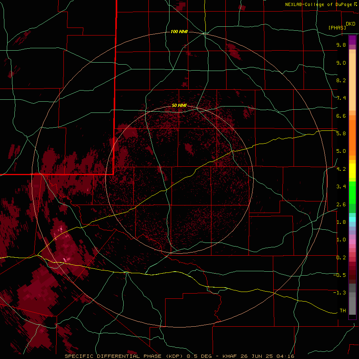Select the 1.8 value on the scale

coord(341,222)
